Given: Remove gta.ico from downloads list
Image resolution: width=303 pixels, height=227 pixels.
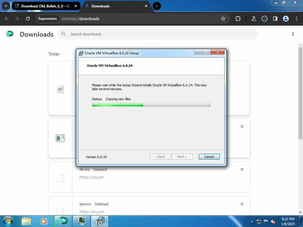Looking at the screenshot, I should [242, 204].
